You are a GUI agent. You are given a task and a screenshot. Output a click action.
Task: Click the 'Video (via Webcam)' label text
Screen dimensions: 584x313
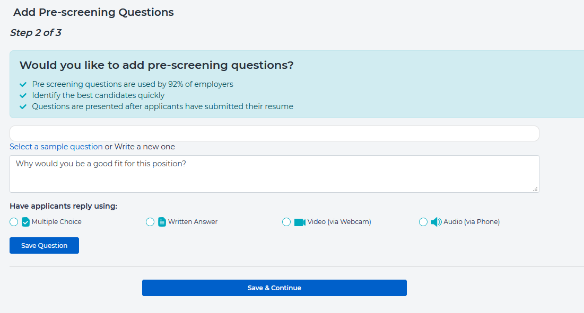(339, 222)
